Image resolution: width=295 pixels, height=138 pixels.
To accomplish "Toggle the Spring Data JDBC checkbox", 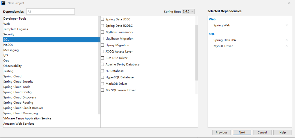I will [x=102, y=19].
